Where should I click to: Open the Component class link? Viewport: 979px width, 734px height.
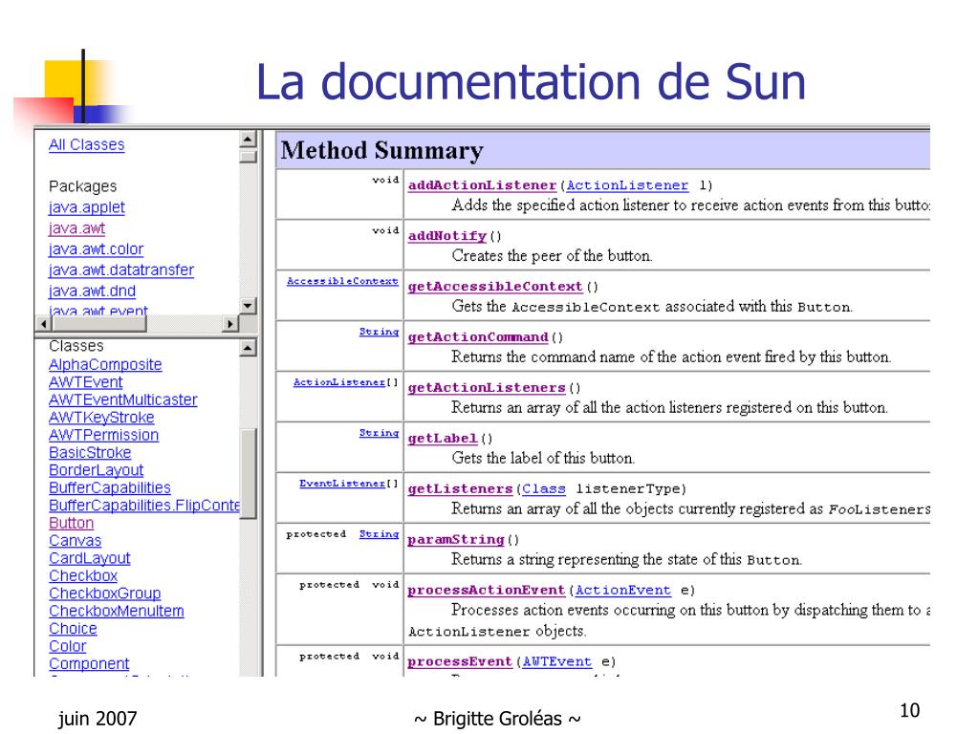pyautogui.click(x=89, y=663)
